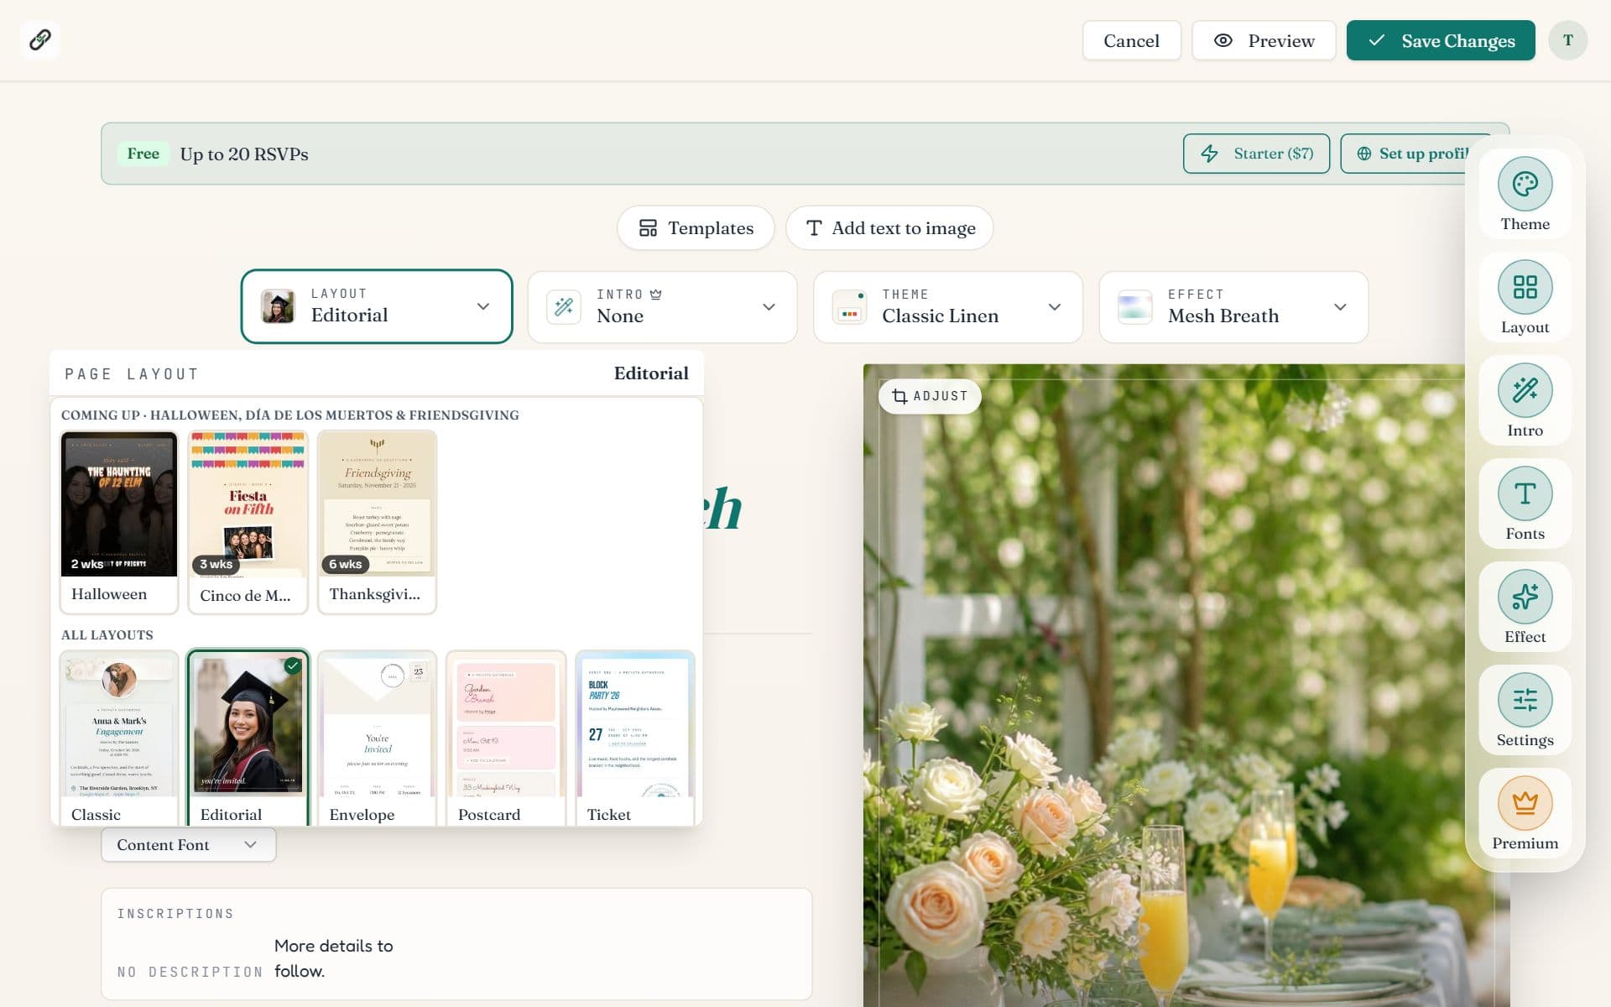Select the Ticket layout card

[635, 738]
